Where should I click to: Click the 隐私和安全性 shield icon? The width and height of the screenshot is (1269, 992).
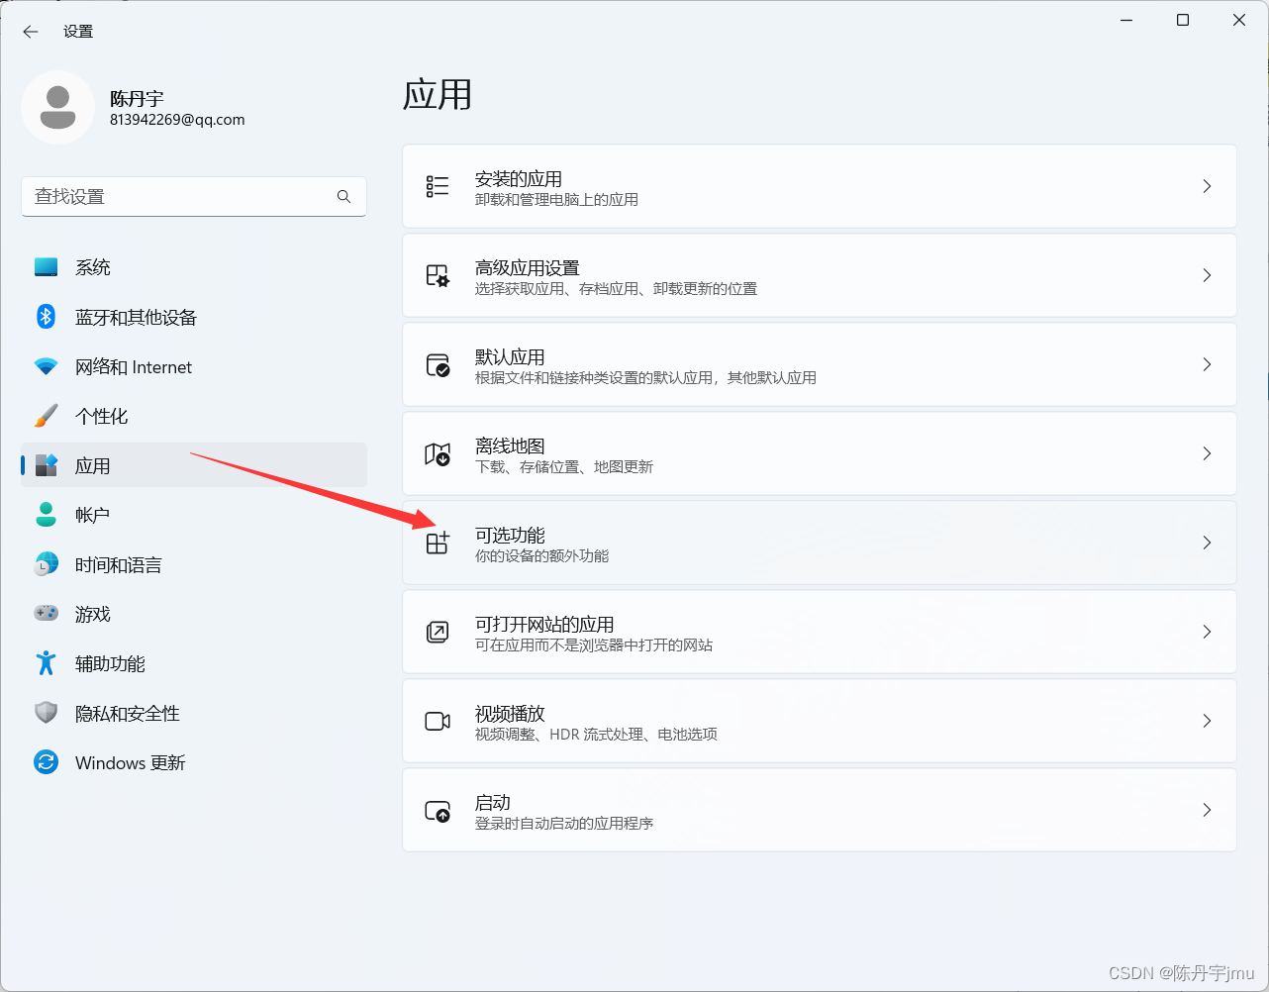pos(47,713)
